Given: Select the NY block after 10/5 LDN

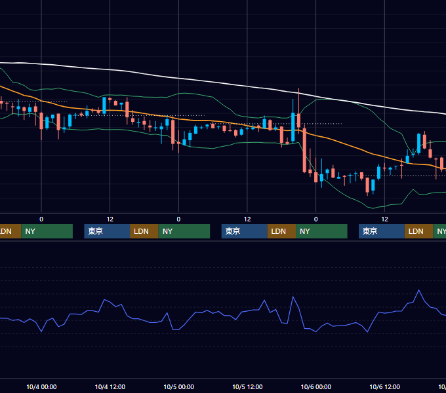Looking at the screenshot, I should 321,231.
